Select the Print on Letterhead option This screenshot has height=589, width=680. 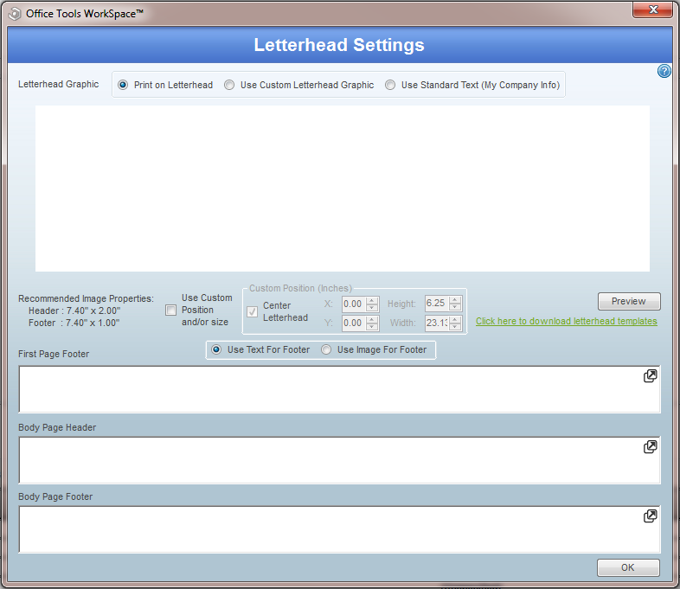click(123, 85)
